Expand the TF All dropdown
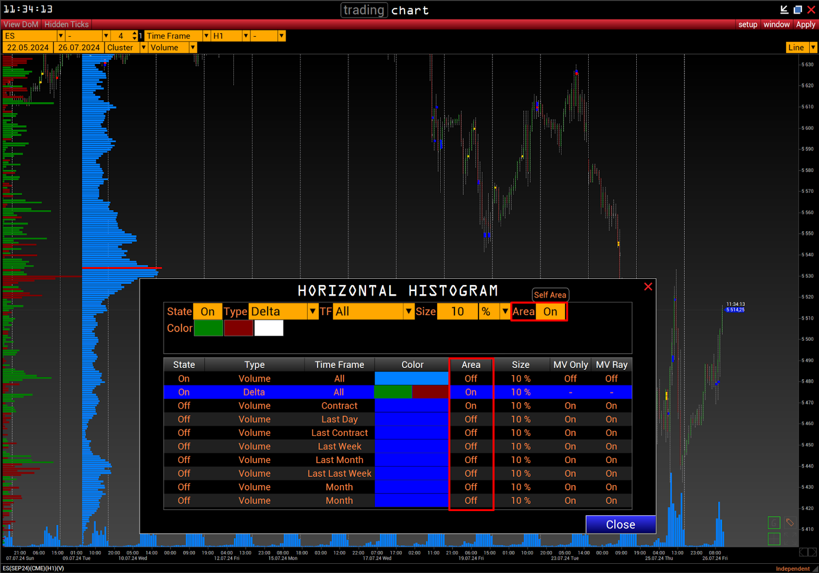 [x=408, y=312]
